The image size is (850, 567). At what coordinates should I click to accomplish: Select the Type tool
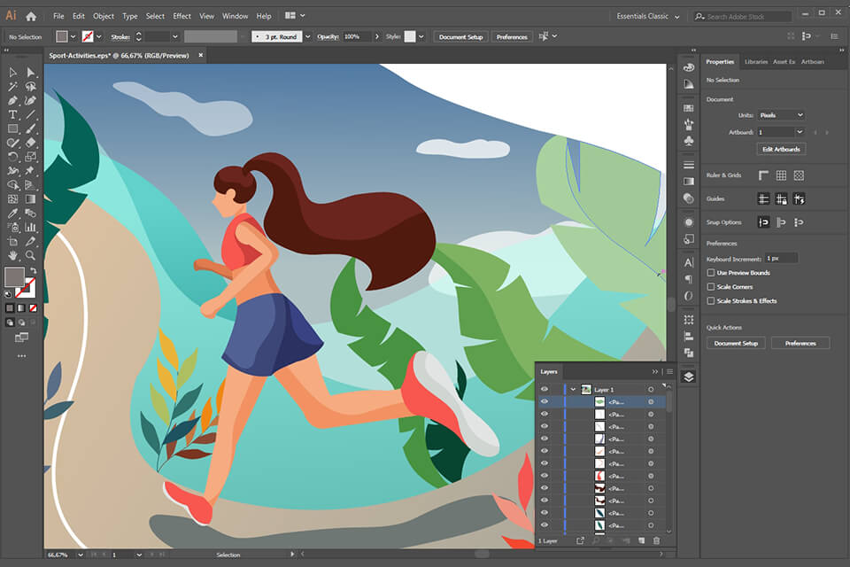click(x=12, y=115)
